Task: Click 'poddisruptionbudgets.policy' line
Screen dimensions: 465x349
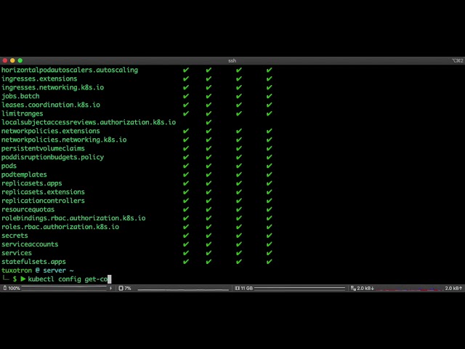Action: pyautogui.click(x=53, y=157)
